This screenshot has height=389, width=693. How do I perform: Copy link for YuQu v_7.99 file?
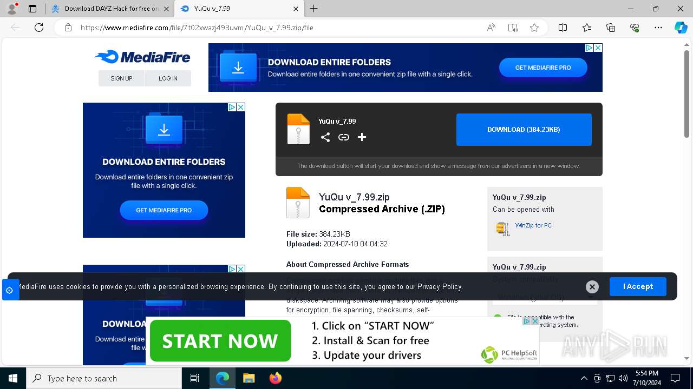pyautogui.click(x=344, y=137)
